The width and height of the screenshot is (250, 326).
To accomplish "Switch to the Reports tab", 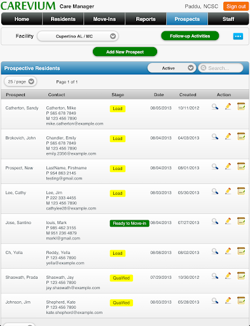I will 146,19.
